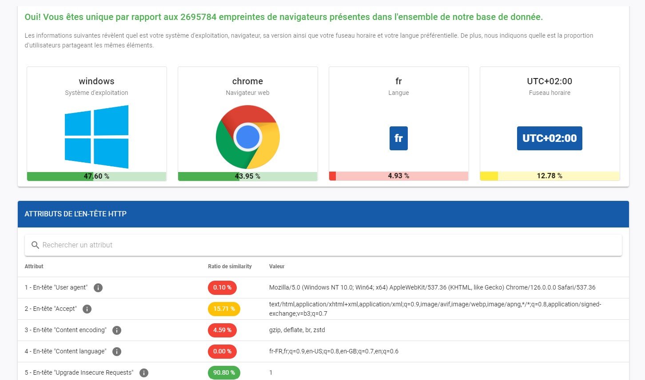The height and width of the screenshot is (380, 645).
Task: Click the magnifier icon in the search box
Action: coord(36,245)
